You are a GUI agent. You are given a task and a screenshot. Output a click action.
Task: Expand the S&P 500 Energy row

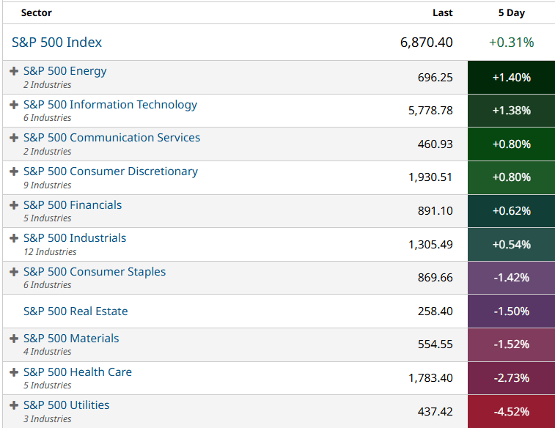point(14,71)
